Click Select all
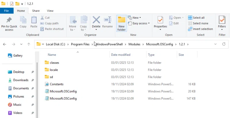Viewport: 230px width, 118px height. coord(196,18)
